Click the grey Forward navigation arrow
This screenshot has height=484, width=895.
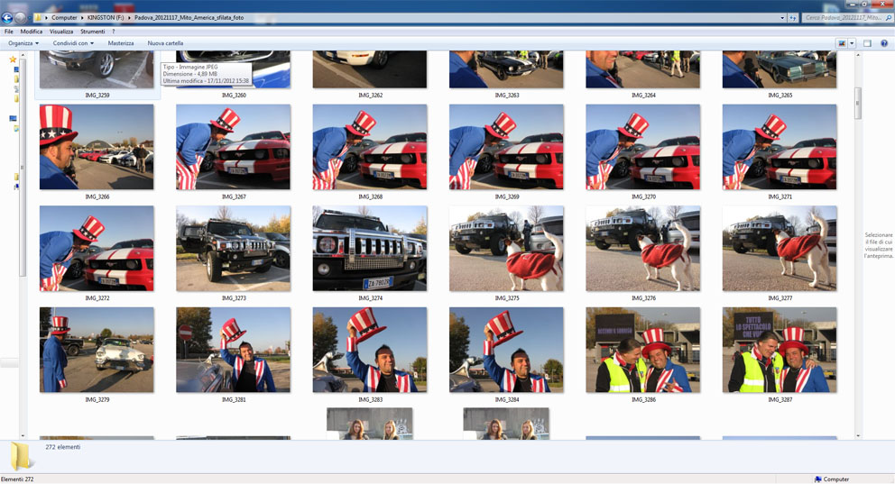point(20,18)
